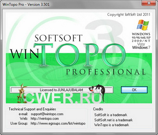Close the WinTopo Pro about dialog
The image size is (158, 135).
(x=149, y=3)
